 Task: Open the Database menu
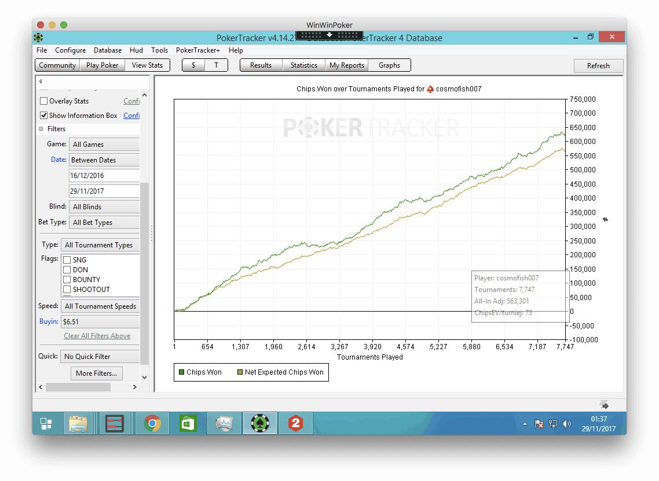pos(108,50)
